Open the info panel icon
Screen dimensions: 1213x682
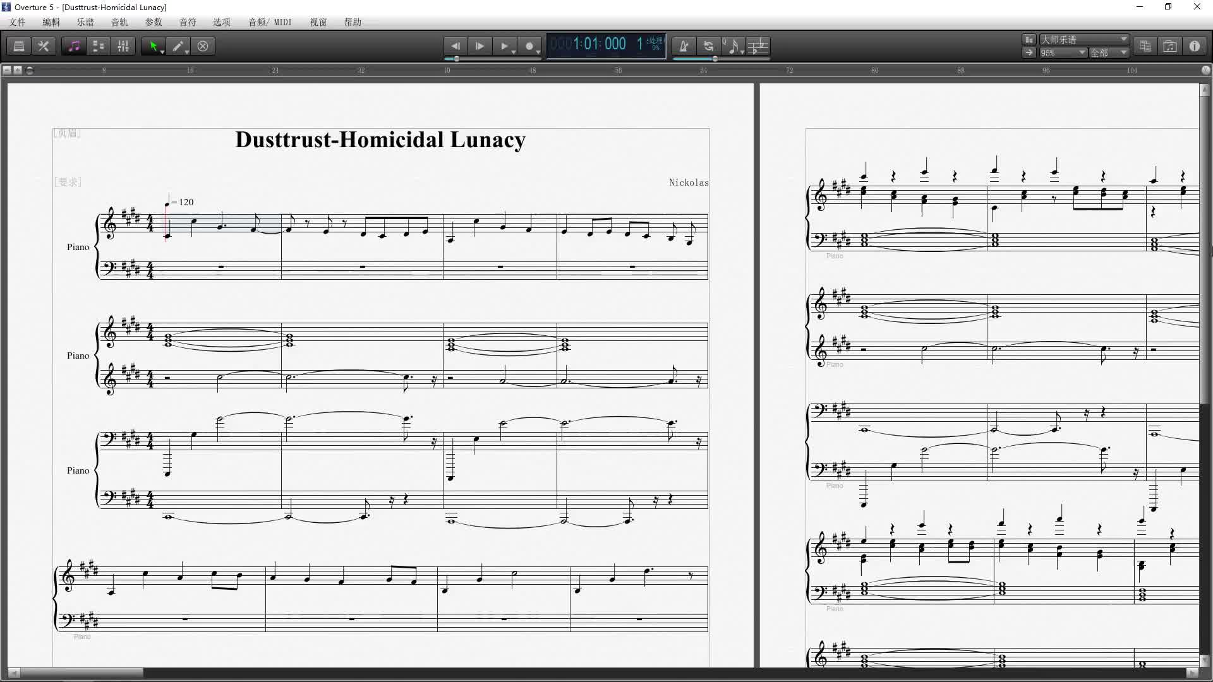[1194, 46]
